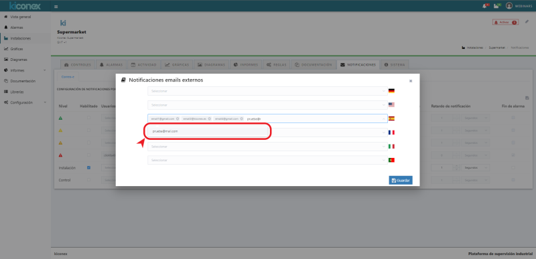
Task: Open the English-language email dropdown
Action: click(x=267, y=105)
